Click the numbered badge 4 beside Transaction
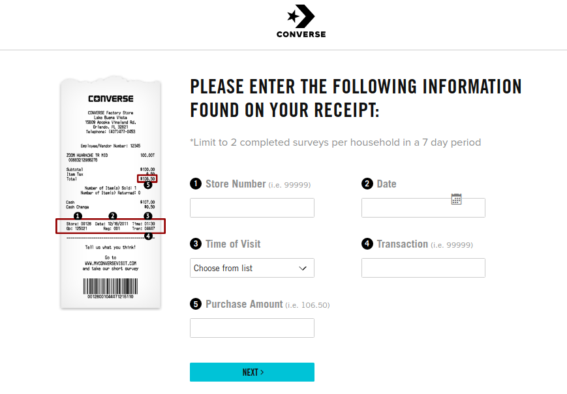The width and height of the screenshot is (567, 394). point(368,244)
